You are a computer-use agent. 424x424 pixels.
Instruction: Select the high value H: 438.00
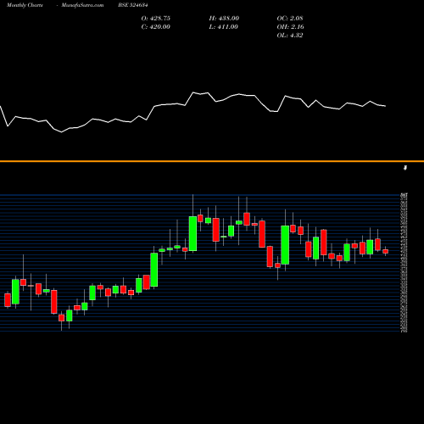(x=224, y=19)
